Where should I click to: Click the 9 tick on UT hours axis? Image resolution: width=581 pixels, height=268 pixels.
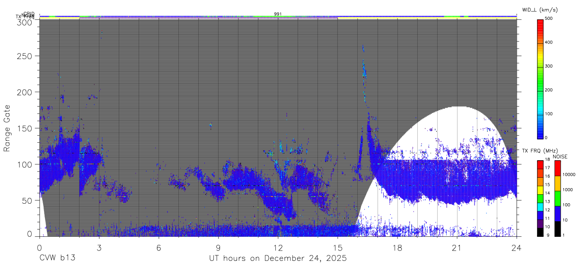pyautogui.click(x=218, y=248)
